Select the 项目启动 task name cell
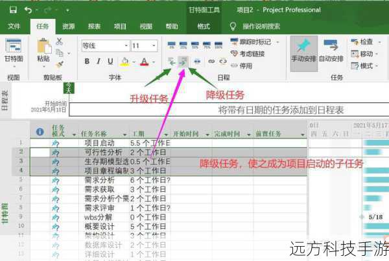The width and height of the screenshot is (389, 261). coord(104,143)
